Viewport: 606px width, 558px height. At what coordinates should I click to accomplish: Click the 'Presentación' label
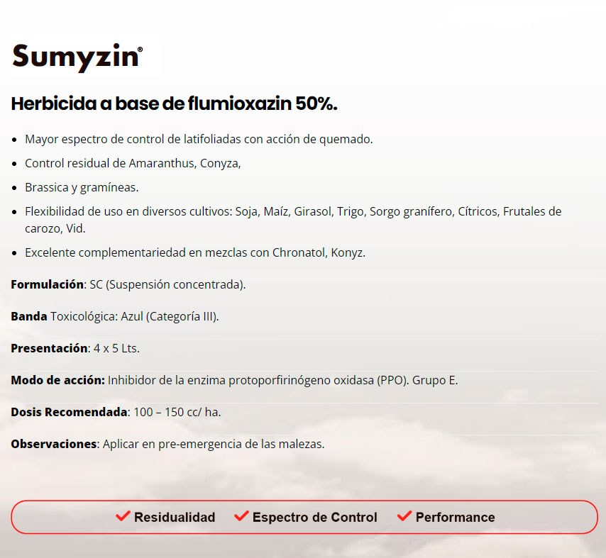coord(49,348)
